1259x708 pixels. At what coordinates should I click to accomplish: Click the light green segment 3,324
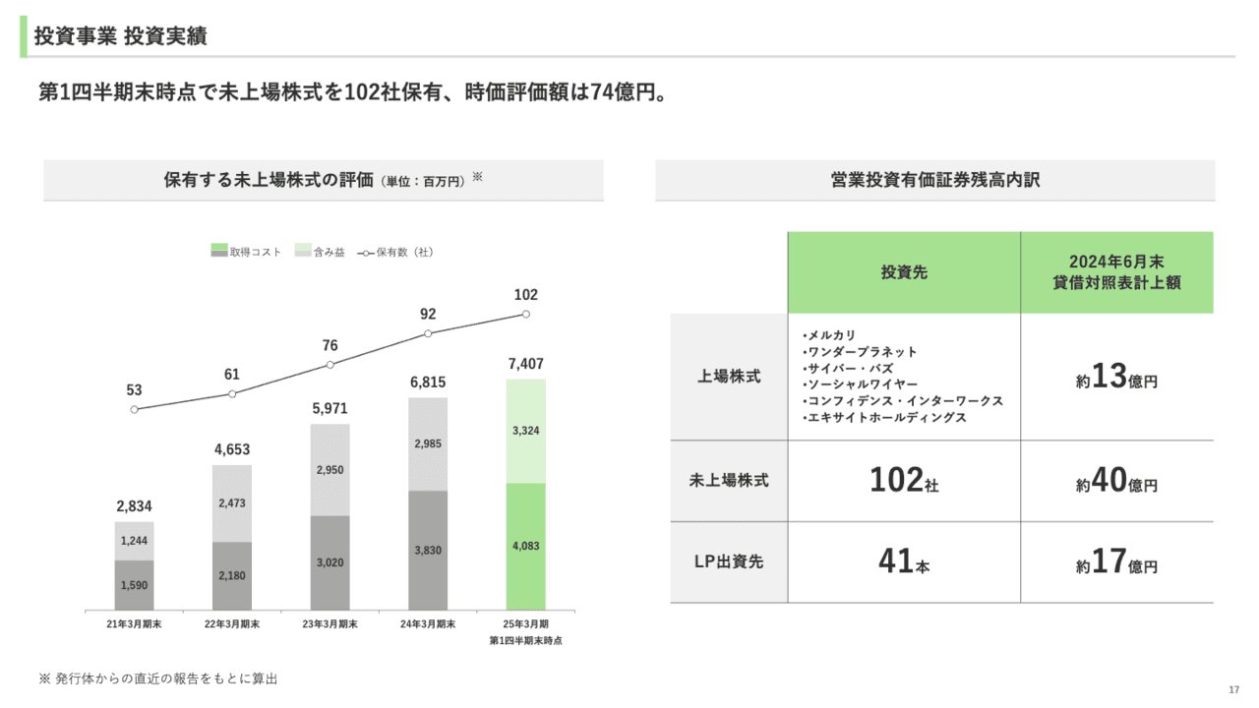pos(525,431)
